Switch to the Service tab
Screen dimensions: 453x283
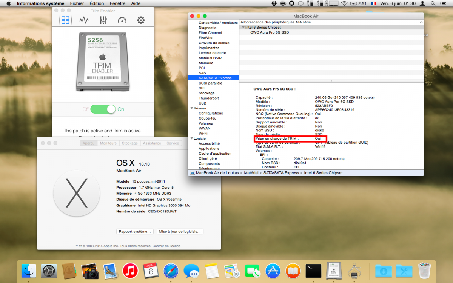[173, 143]
